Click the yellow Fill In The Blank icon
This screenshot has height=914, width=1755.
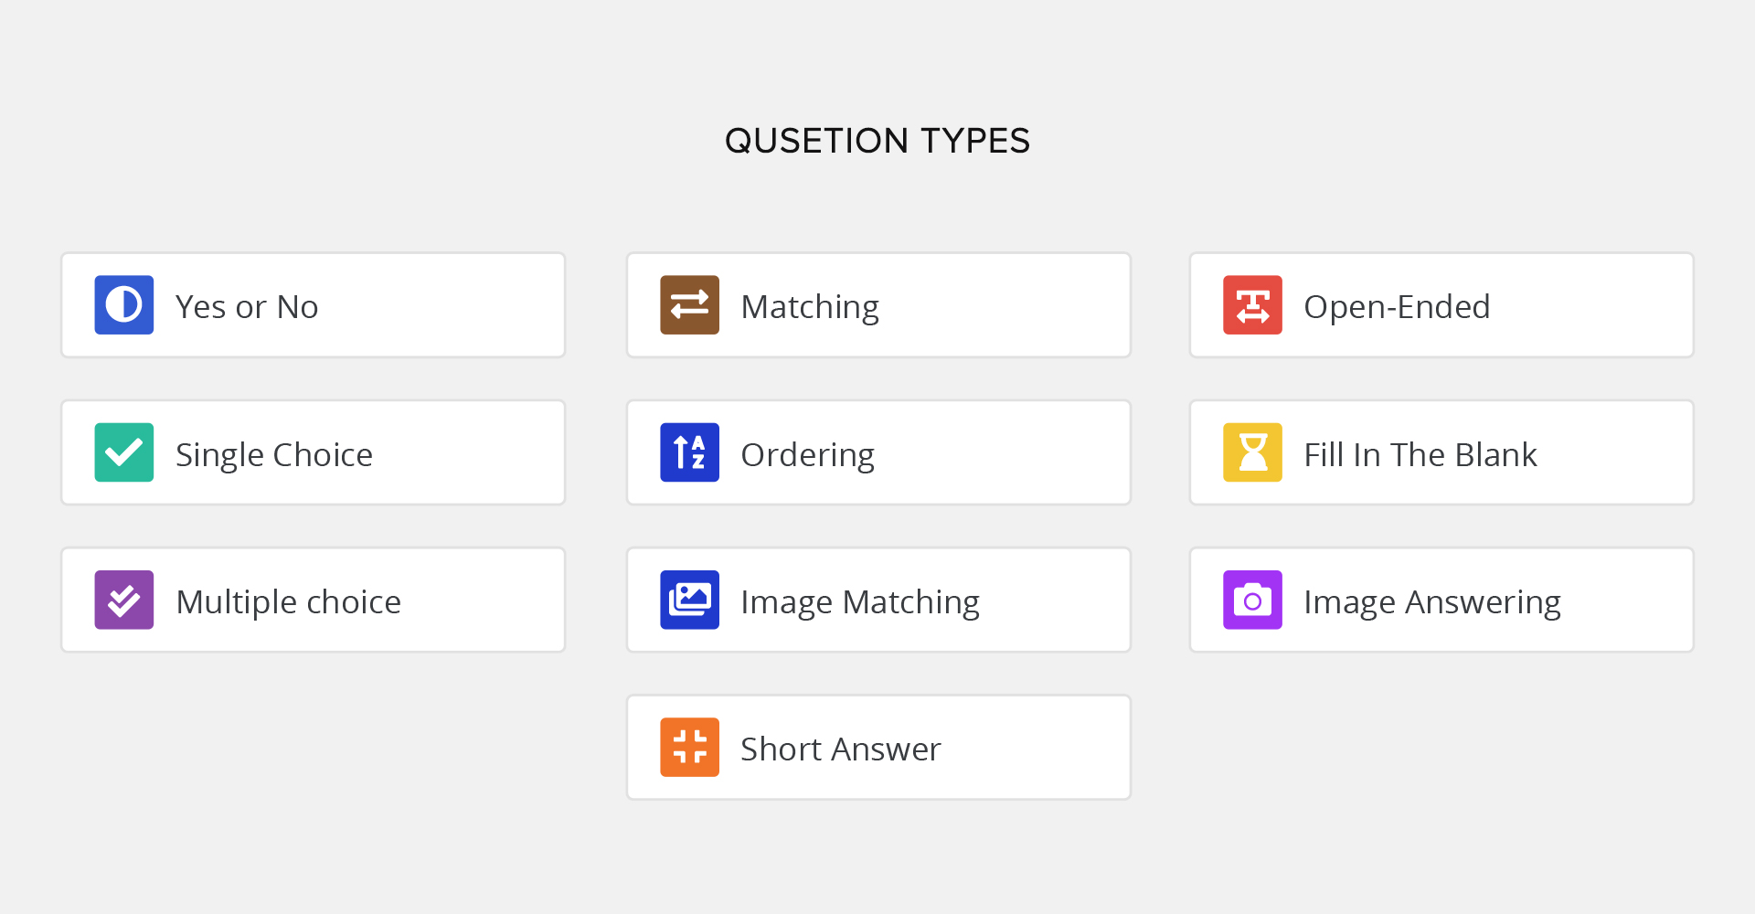(x=1252, y=452)
